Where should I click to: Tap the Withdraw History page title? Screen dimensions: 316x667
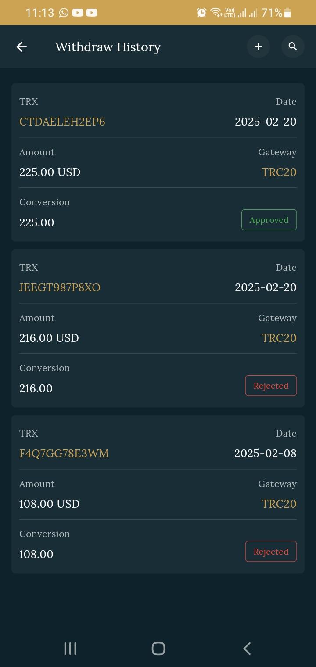coord(108,47)
